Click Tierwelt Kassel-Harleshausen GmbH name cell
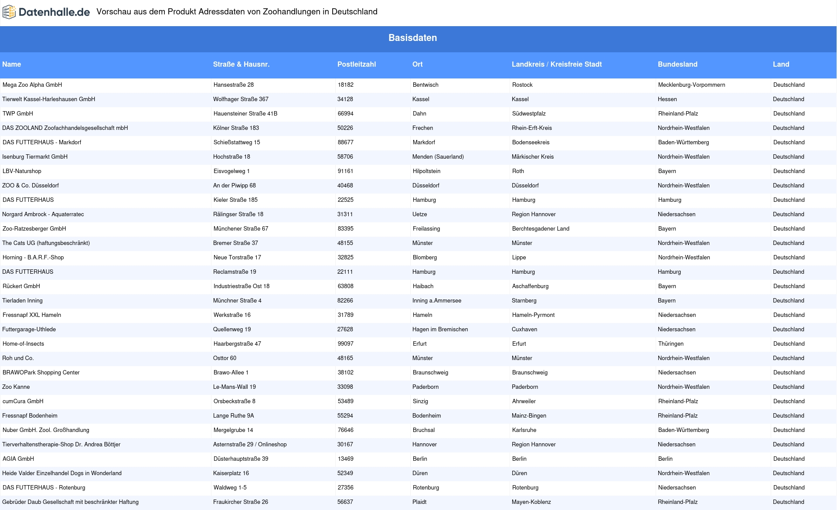Image resolution: width=837 pixels, height=510 pixels. click(49, 99)
